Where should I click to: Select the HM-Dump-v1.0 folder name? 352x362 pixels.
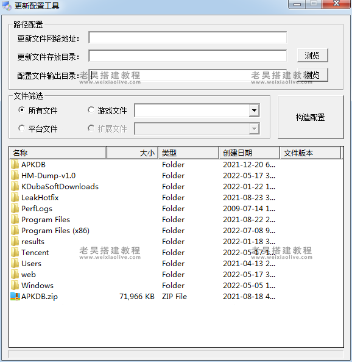pyautogui.click(x=48, y=176)
